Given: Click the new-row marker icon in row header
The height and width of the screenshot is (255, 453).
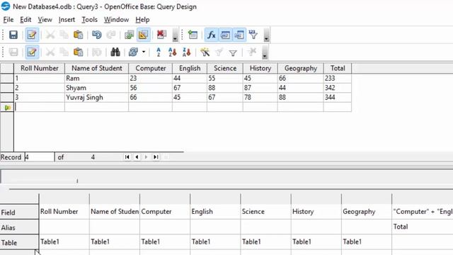Looking at the screenshot, I should click(x=7, y=108).
